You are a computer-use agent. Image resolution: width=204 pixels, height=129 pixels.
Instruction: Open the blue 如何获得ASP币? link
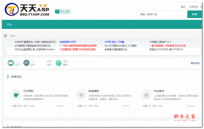[x=68, y=42]
